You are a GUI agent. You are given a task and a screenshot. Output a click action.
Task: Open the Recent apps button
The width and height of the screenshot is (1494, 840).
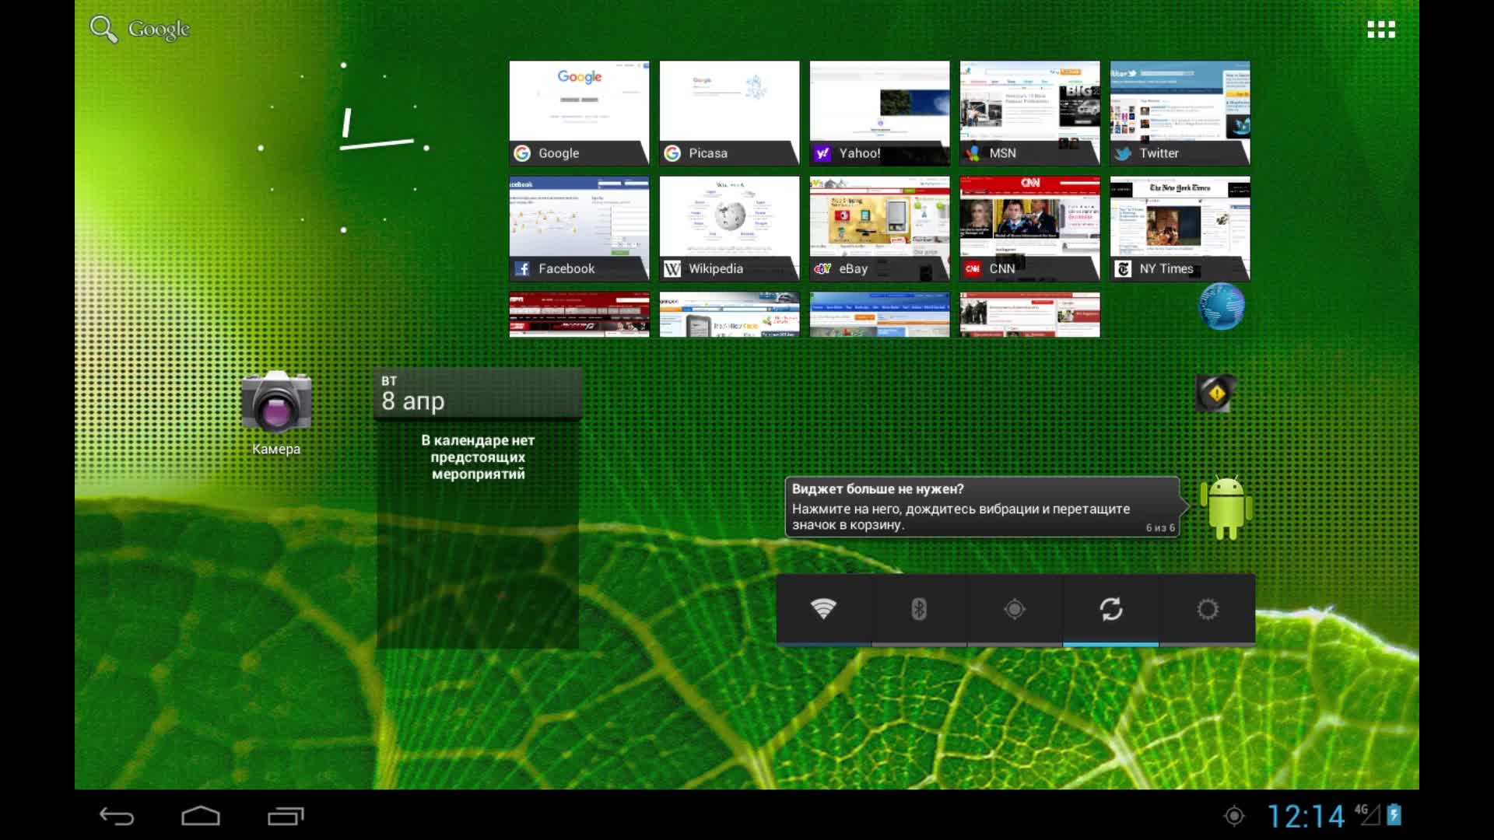(286, 815)
